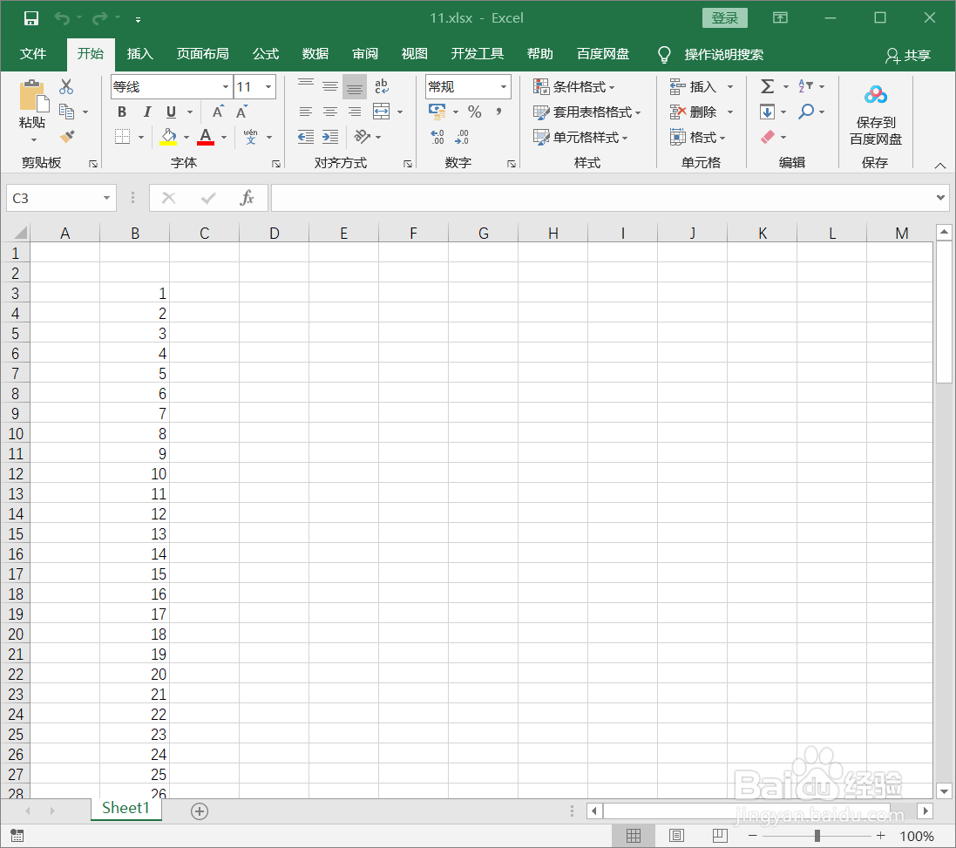
Task: Open 条件格式 dropdown
Action: click(x=573, y=86)
